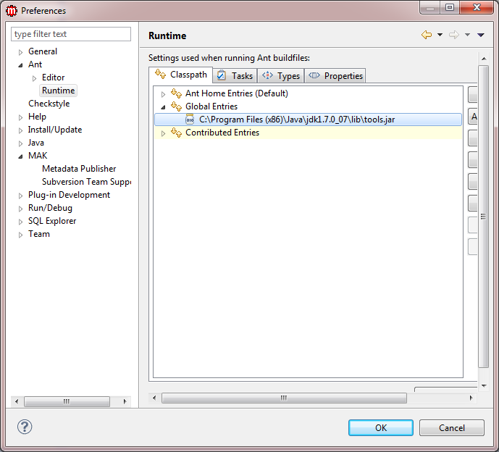Click the forward navigation arrow icon

(x=454, y=35)
